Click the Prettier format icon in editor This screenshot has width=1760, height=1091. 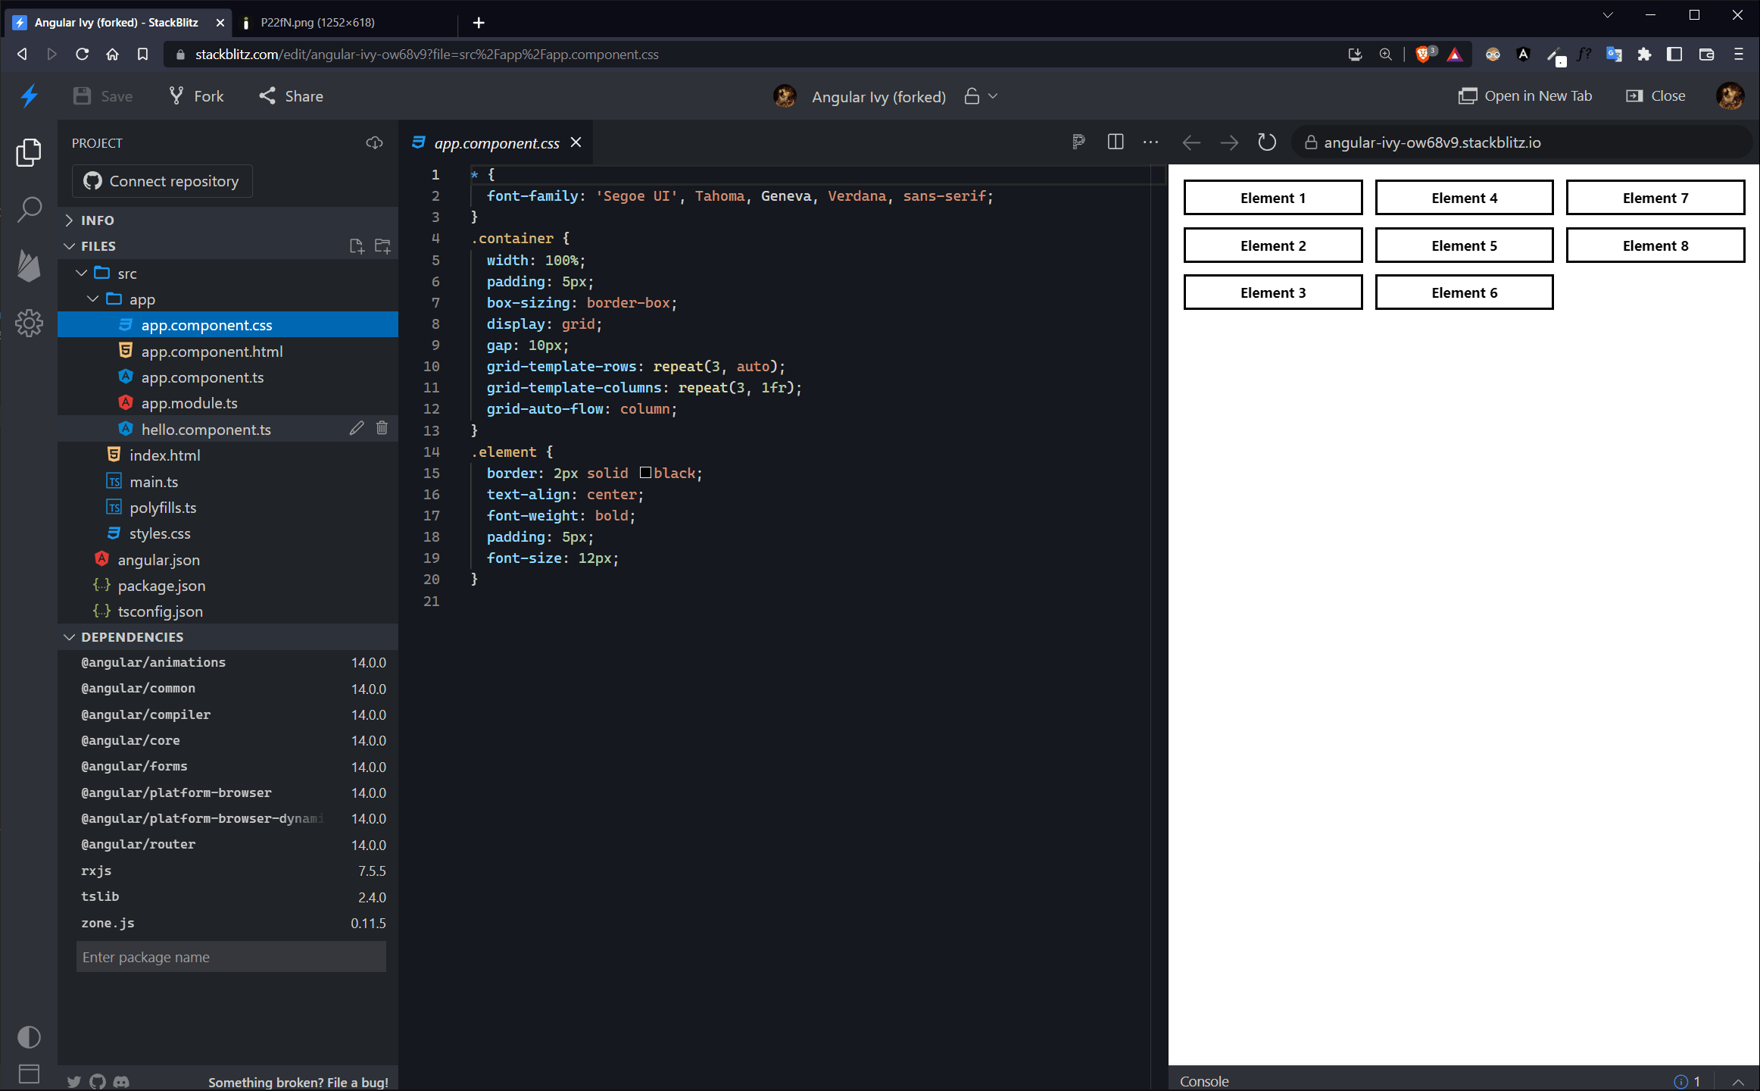(1078, 142)
